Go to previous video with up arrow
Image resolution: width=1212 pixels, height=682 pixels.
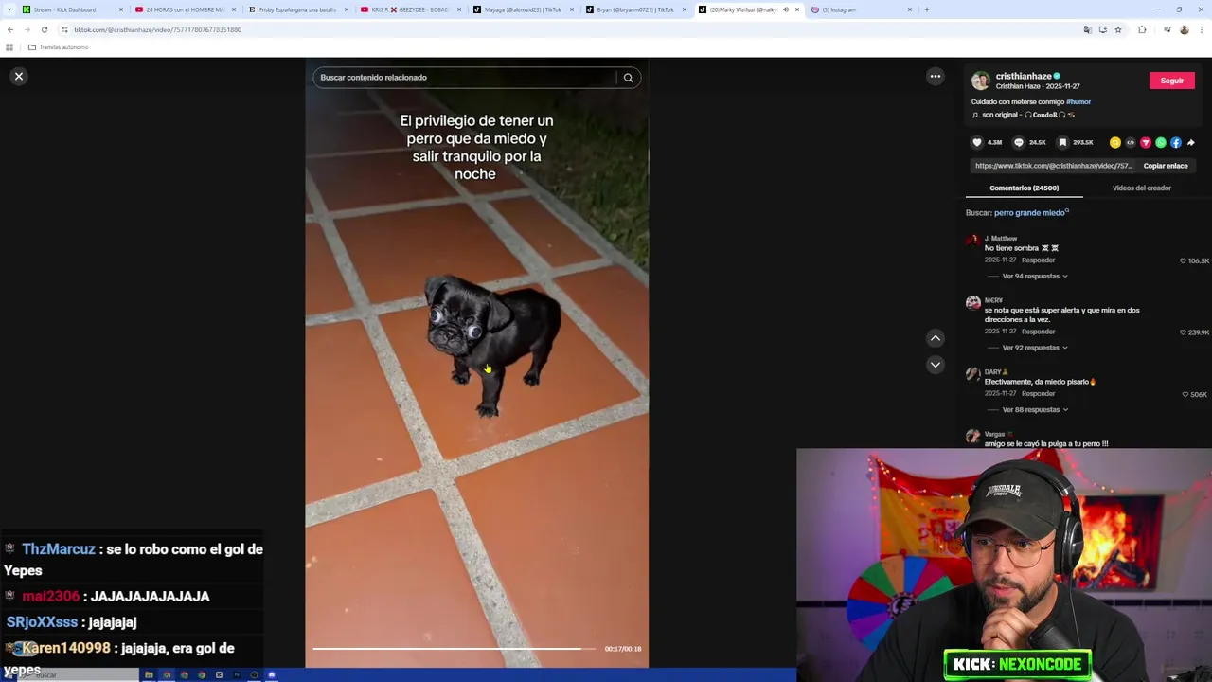(936, 338)
